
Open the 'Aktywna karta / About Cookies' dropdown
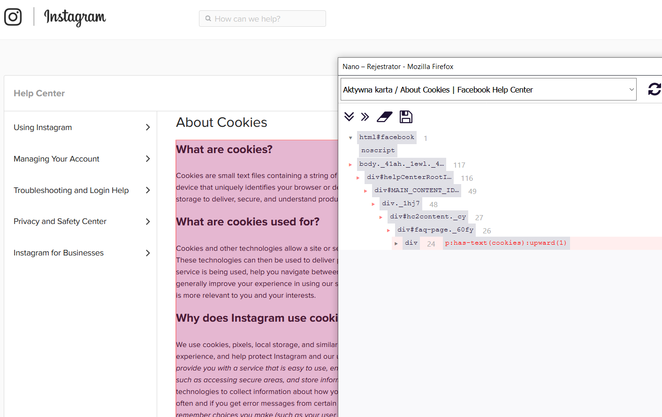pyautogui.click(x=488, y=89)
